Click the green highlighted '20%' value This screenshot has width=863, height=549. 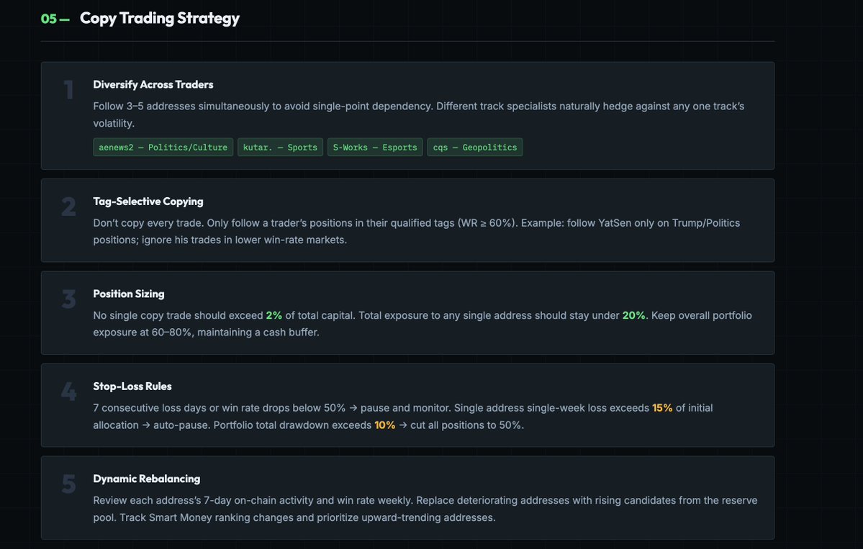(633, 315)
